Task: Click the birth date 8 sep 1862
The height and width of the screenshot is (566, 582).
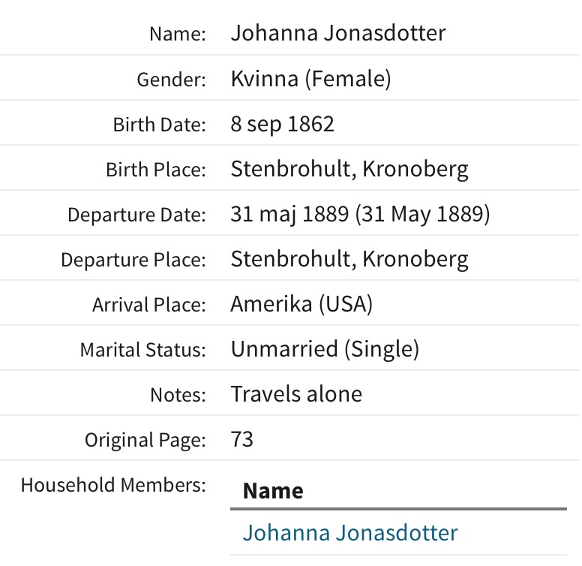Action: [282, 124]
